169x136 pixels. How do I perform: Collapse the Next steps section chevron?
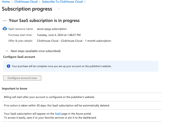coord(7,51)
